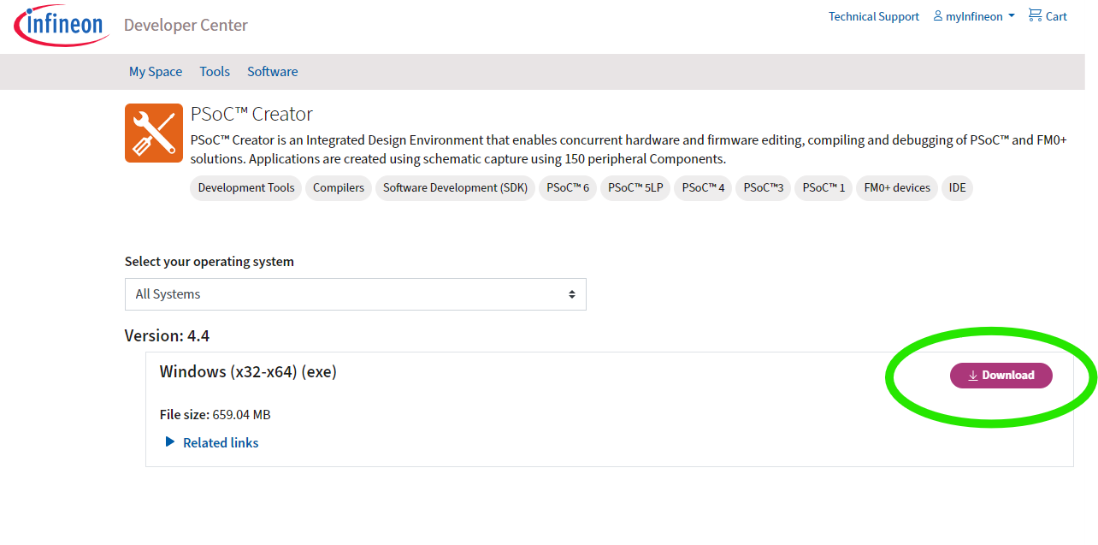Click the PSoC 4 tag
Screen dimensions: 1098x545
[x=703, y=188]
